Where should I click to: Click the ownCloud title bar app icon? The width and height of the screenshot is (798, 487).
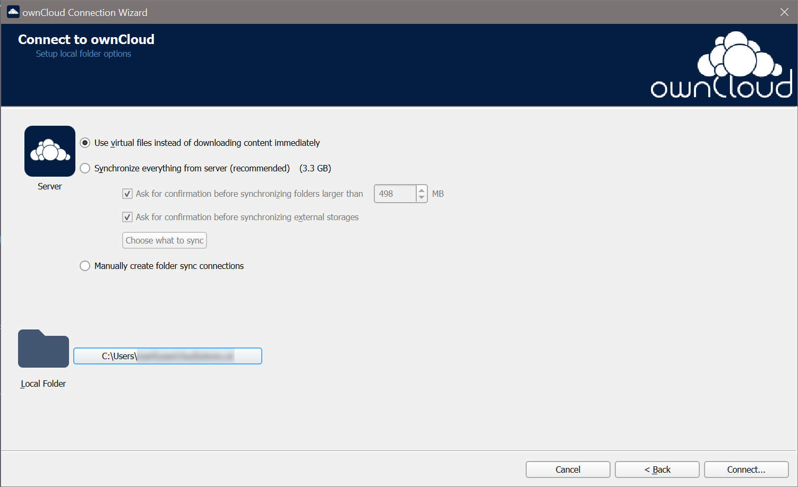[13, 12]
